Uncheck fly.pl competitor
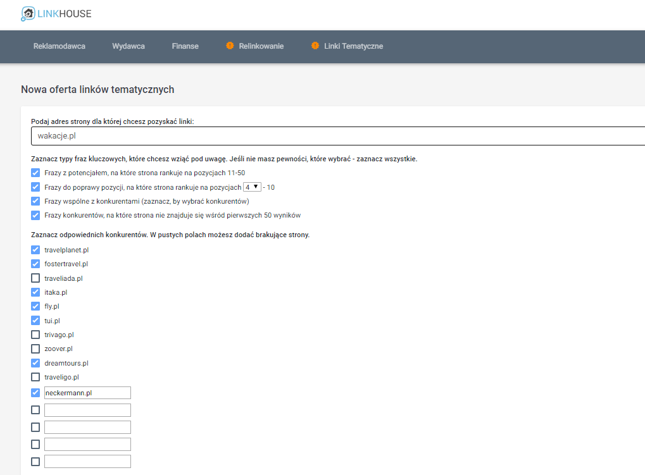 35,306
